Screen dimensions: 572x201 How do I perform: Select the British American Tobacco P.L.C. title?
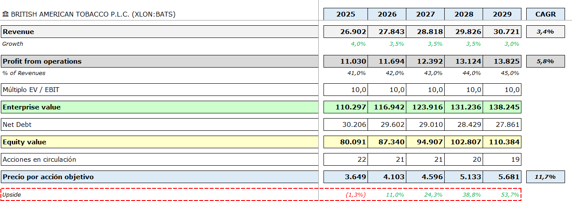pos(93,14)
